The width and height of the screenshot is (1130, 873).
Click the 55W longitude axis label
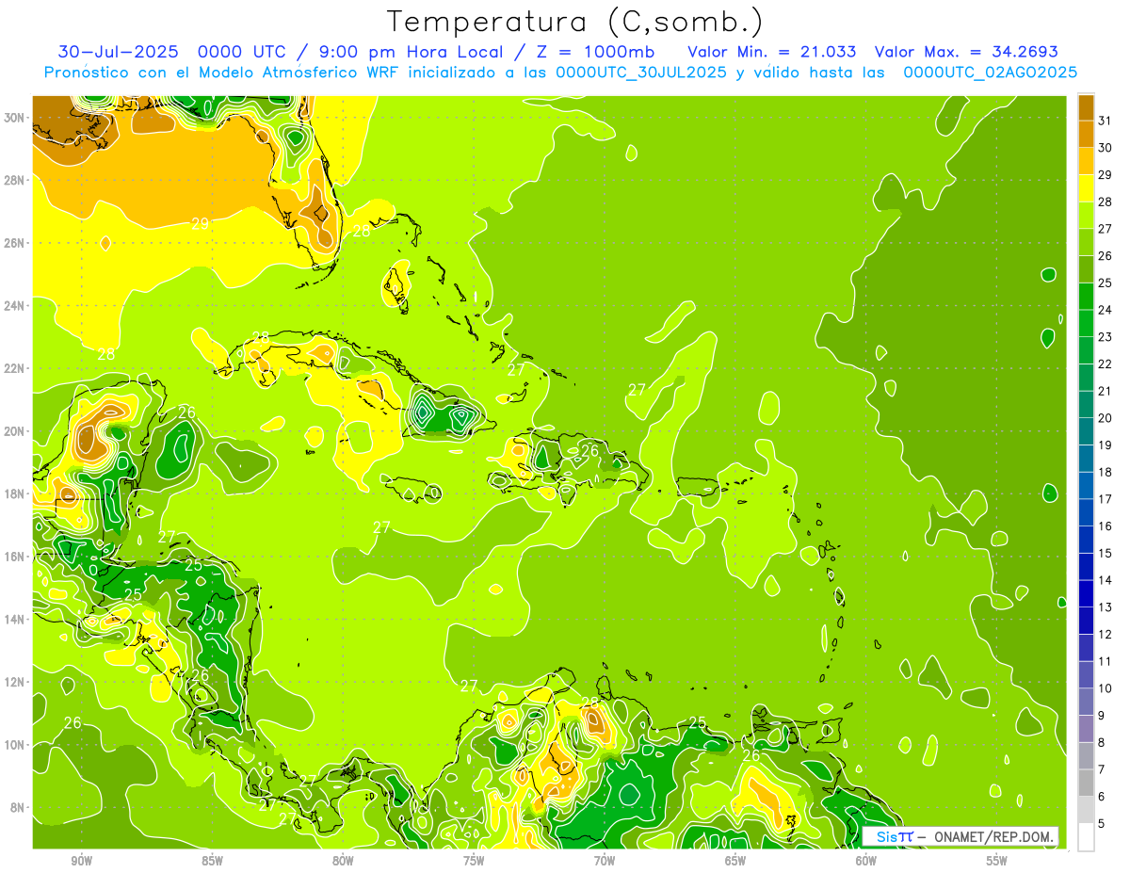coord(996,861)
